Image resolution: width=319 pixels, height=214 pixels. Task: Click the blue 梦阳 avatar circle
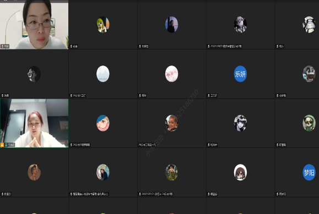tap(309, 172)
